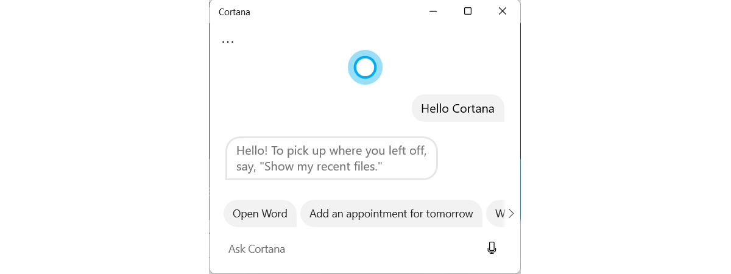Select Add an appointment for tomorrow suggestion
Viewport: 731px width, 274px height.
391,214
